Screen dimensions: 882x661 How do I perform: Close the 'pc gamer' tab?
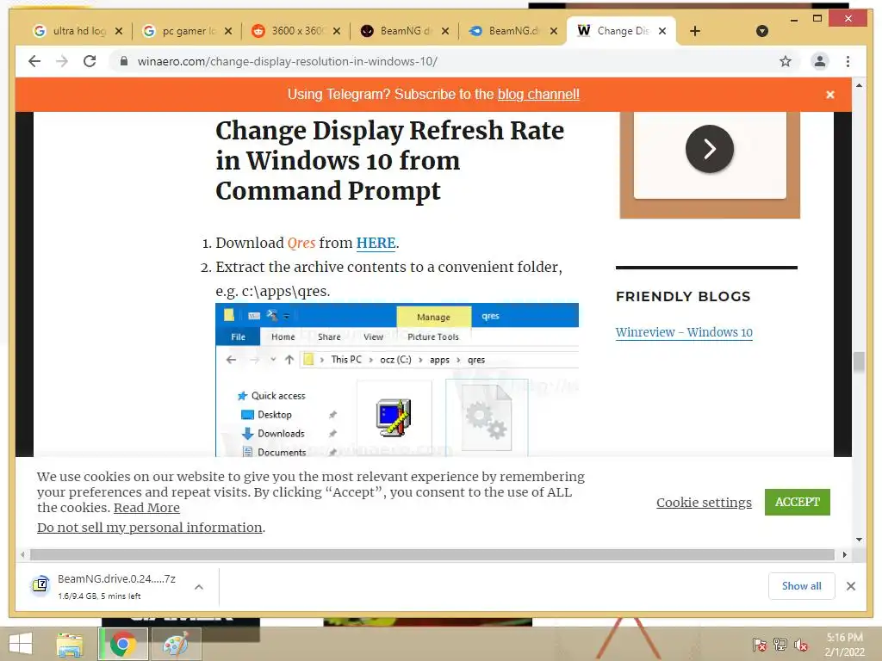click(x=227, y=31)
